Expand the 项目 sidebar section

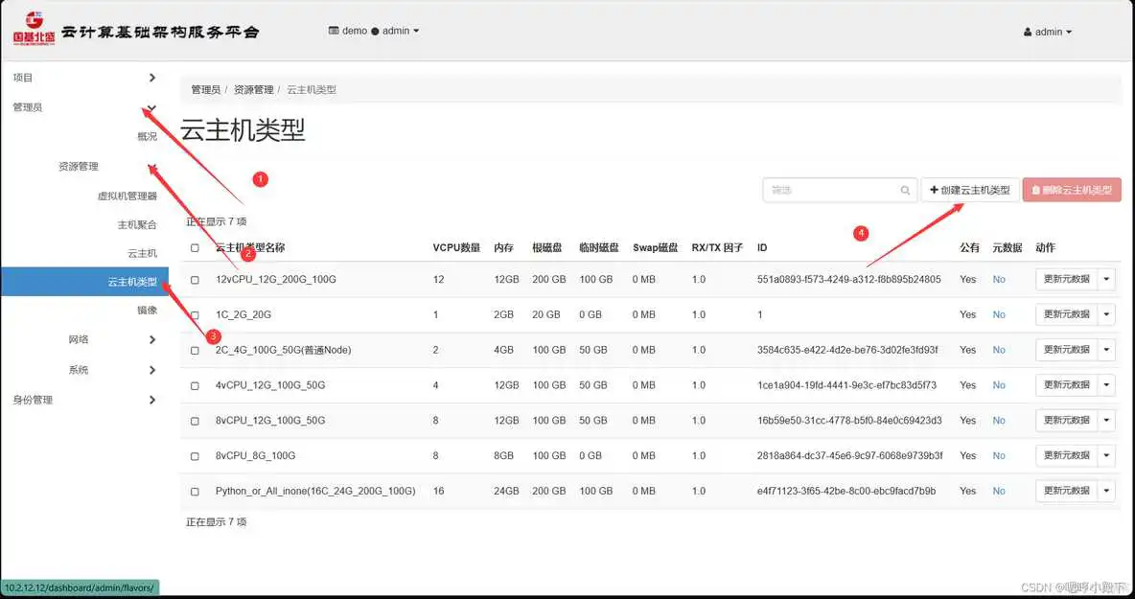tap(82, 77)
